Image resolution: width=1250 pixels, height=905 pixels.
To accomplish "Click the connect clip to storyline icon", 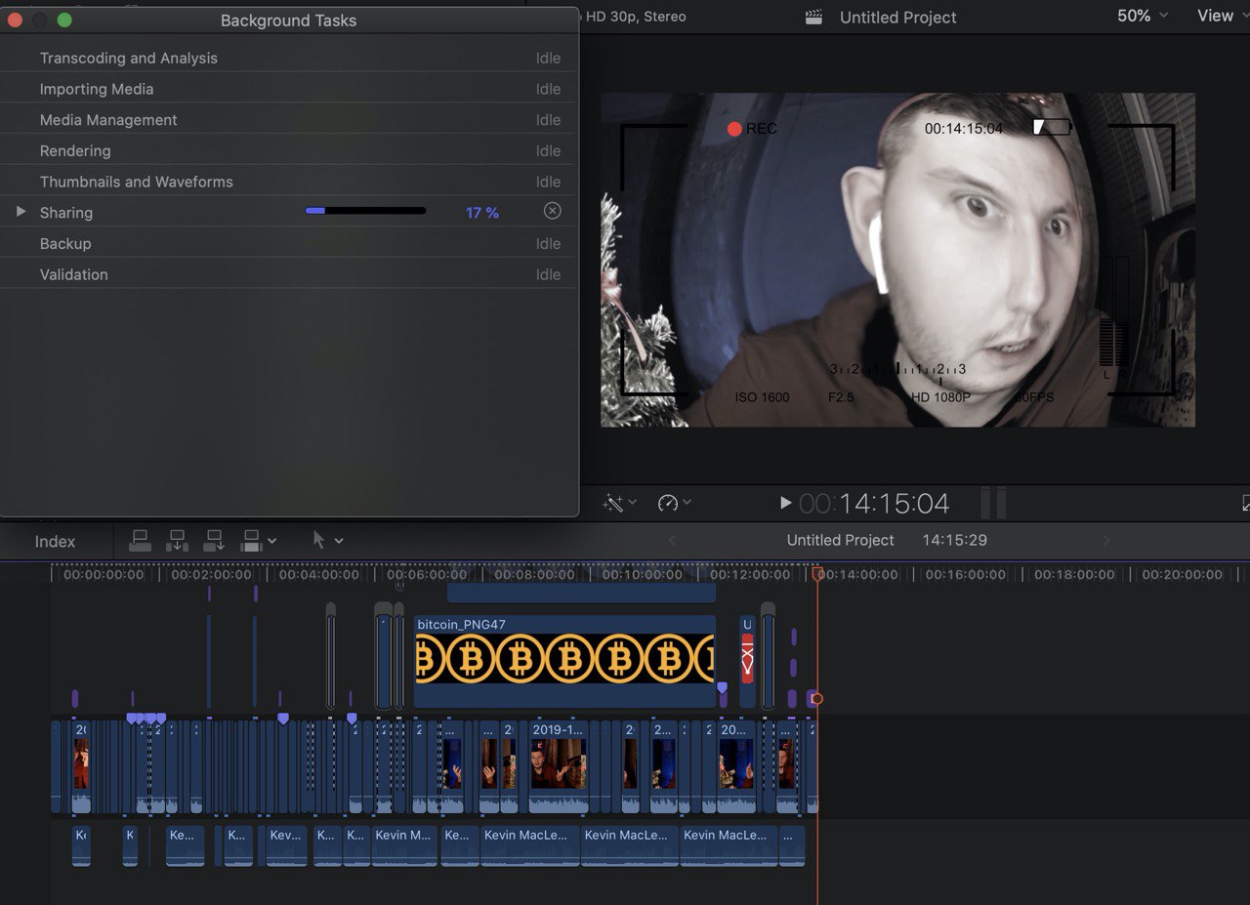I will coord(140,541).
